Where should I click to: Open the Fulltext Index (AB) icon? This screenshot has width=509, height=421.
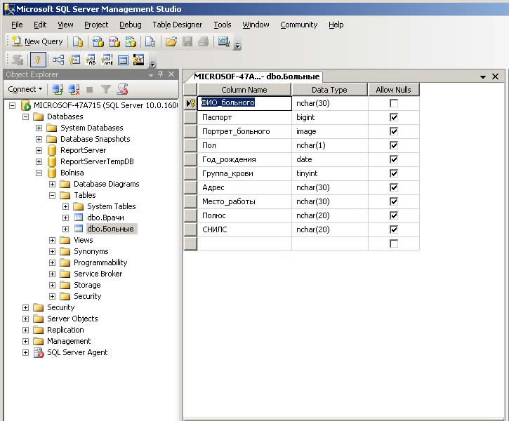[x=91, y=60]
